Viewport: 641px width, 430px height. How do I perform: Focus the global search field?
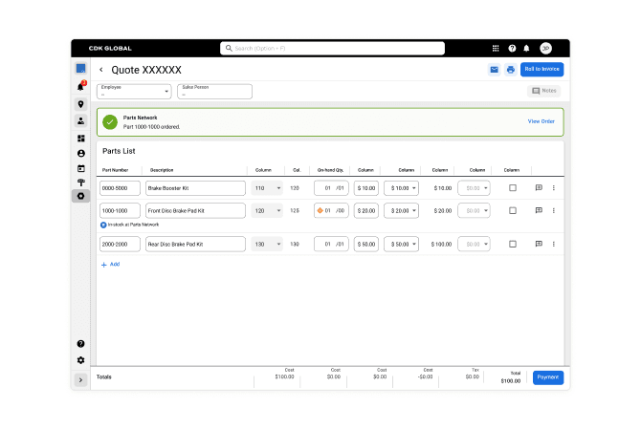coord(332,48)
